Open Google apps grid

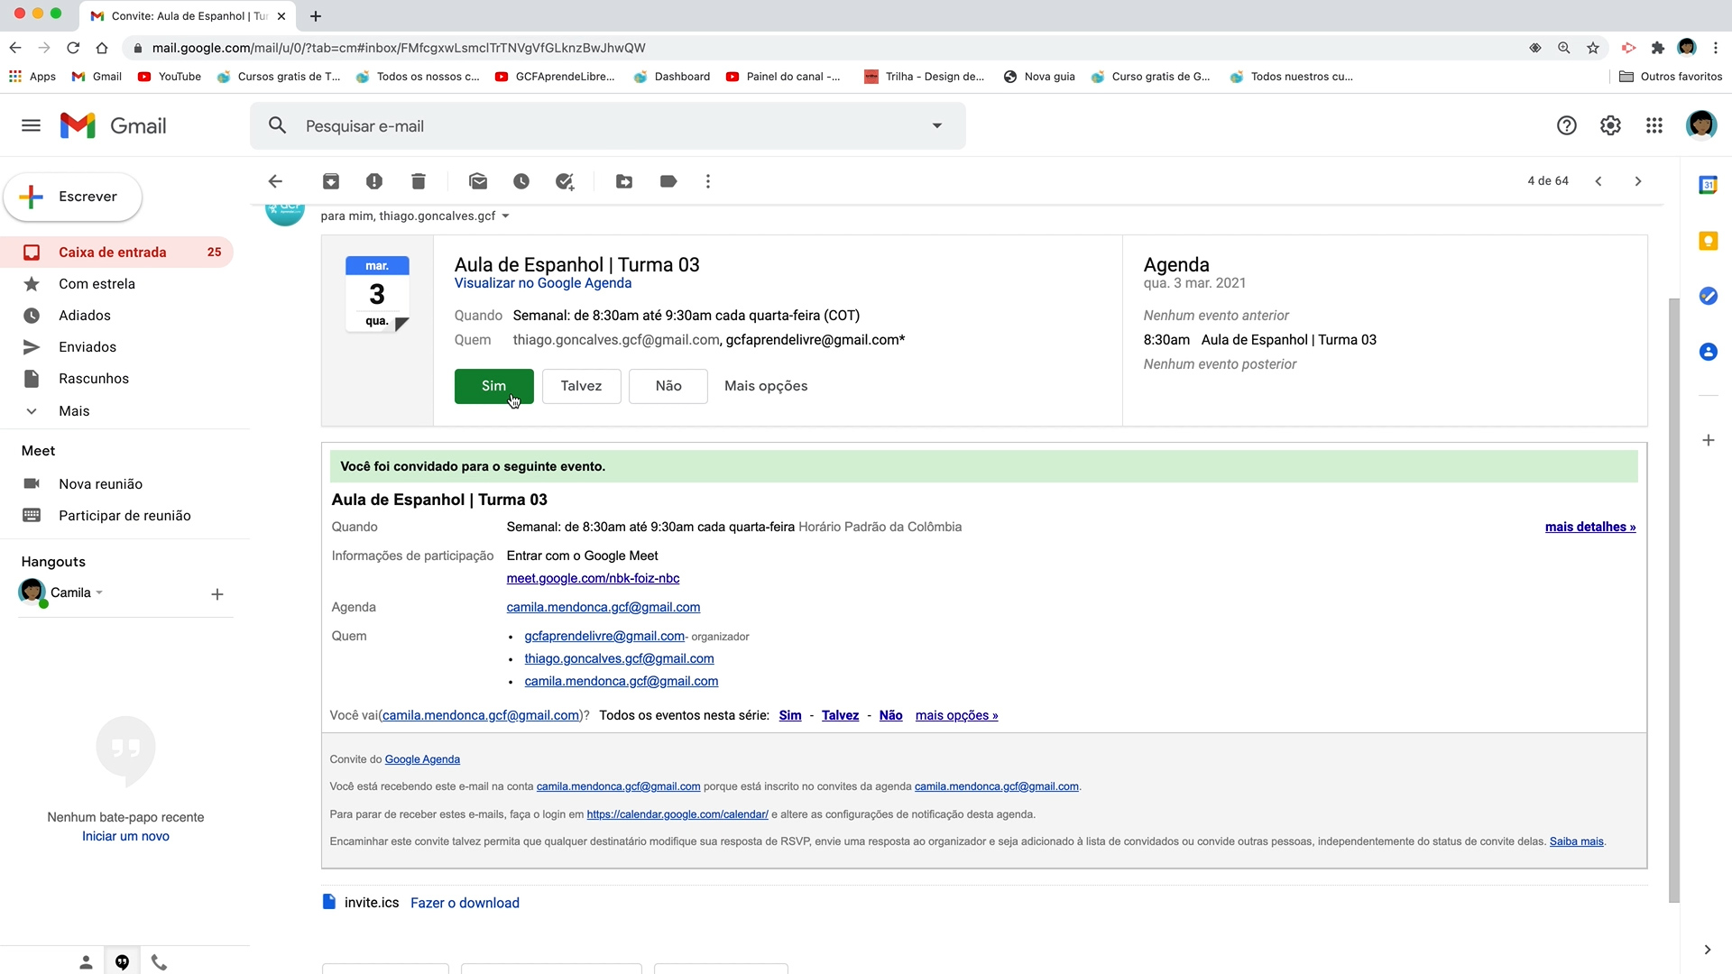coord(1654,125)
